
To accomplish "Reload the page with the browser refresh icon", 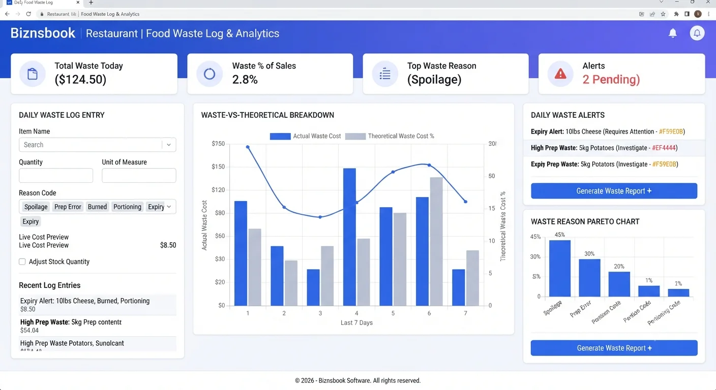I will 28,14.
